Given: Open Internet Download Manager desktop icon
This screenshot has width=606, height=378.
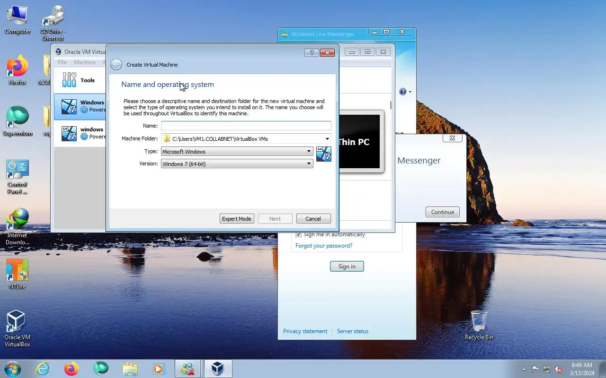Looking at the screenshot, I should (18, 227).
